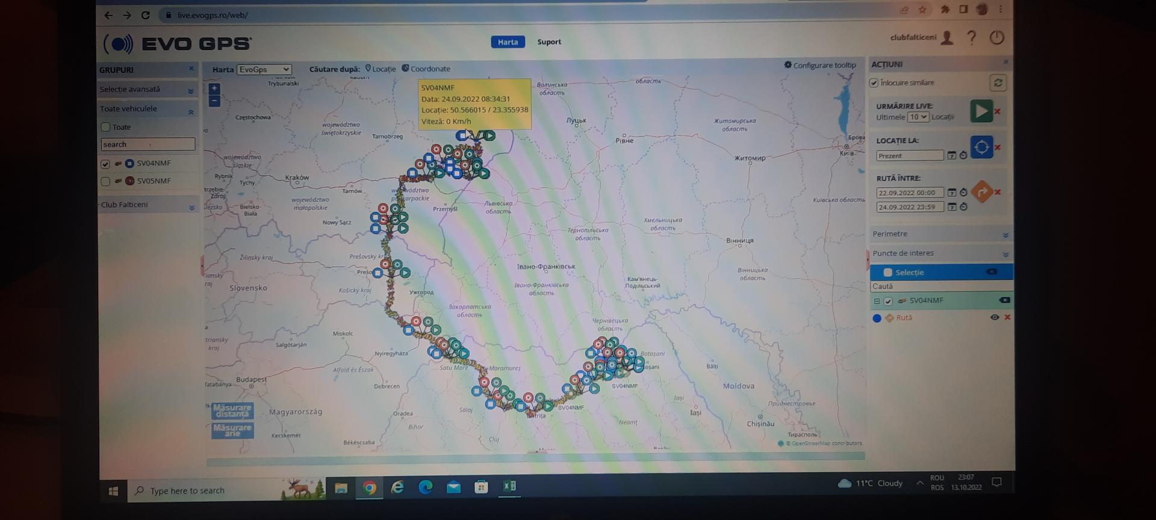Click the vehicle search input field

148,144
